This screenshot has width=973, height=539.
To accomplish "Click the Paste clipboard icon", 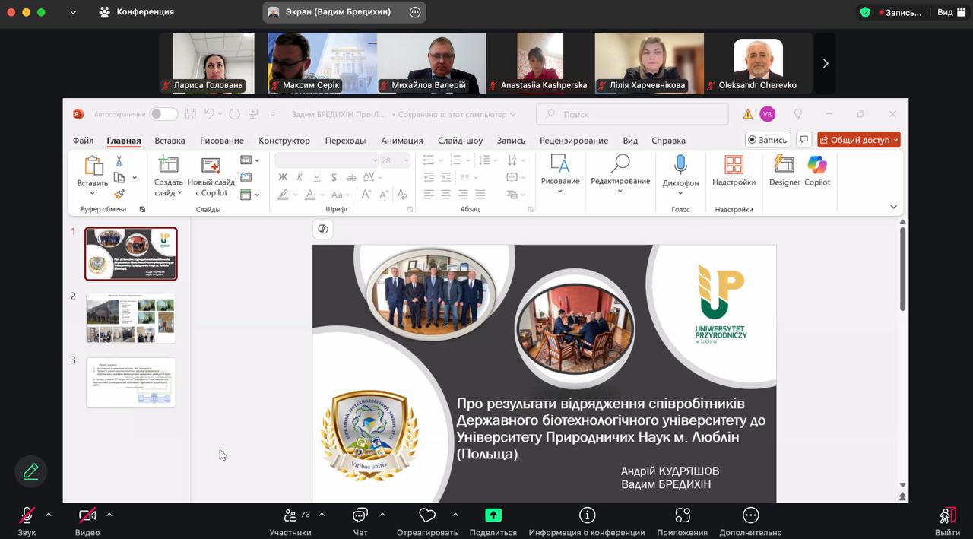I will coord(93,166).
